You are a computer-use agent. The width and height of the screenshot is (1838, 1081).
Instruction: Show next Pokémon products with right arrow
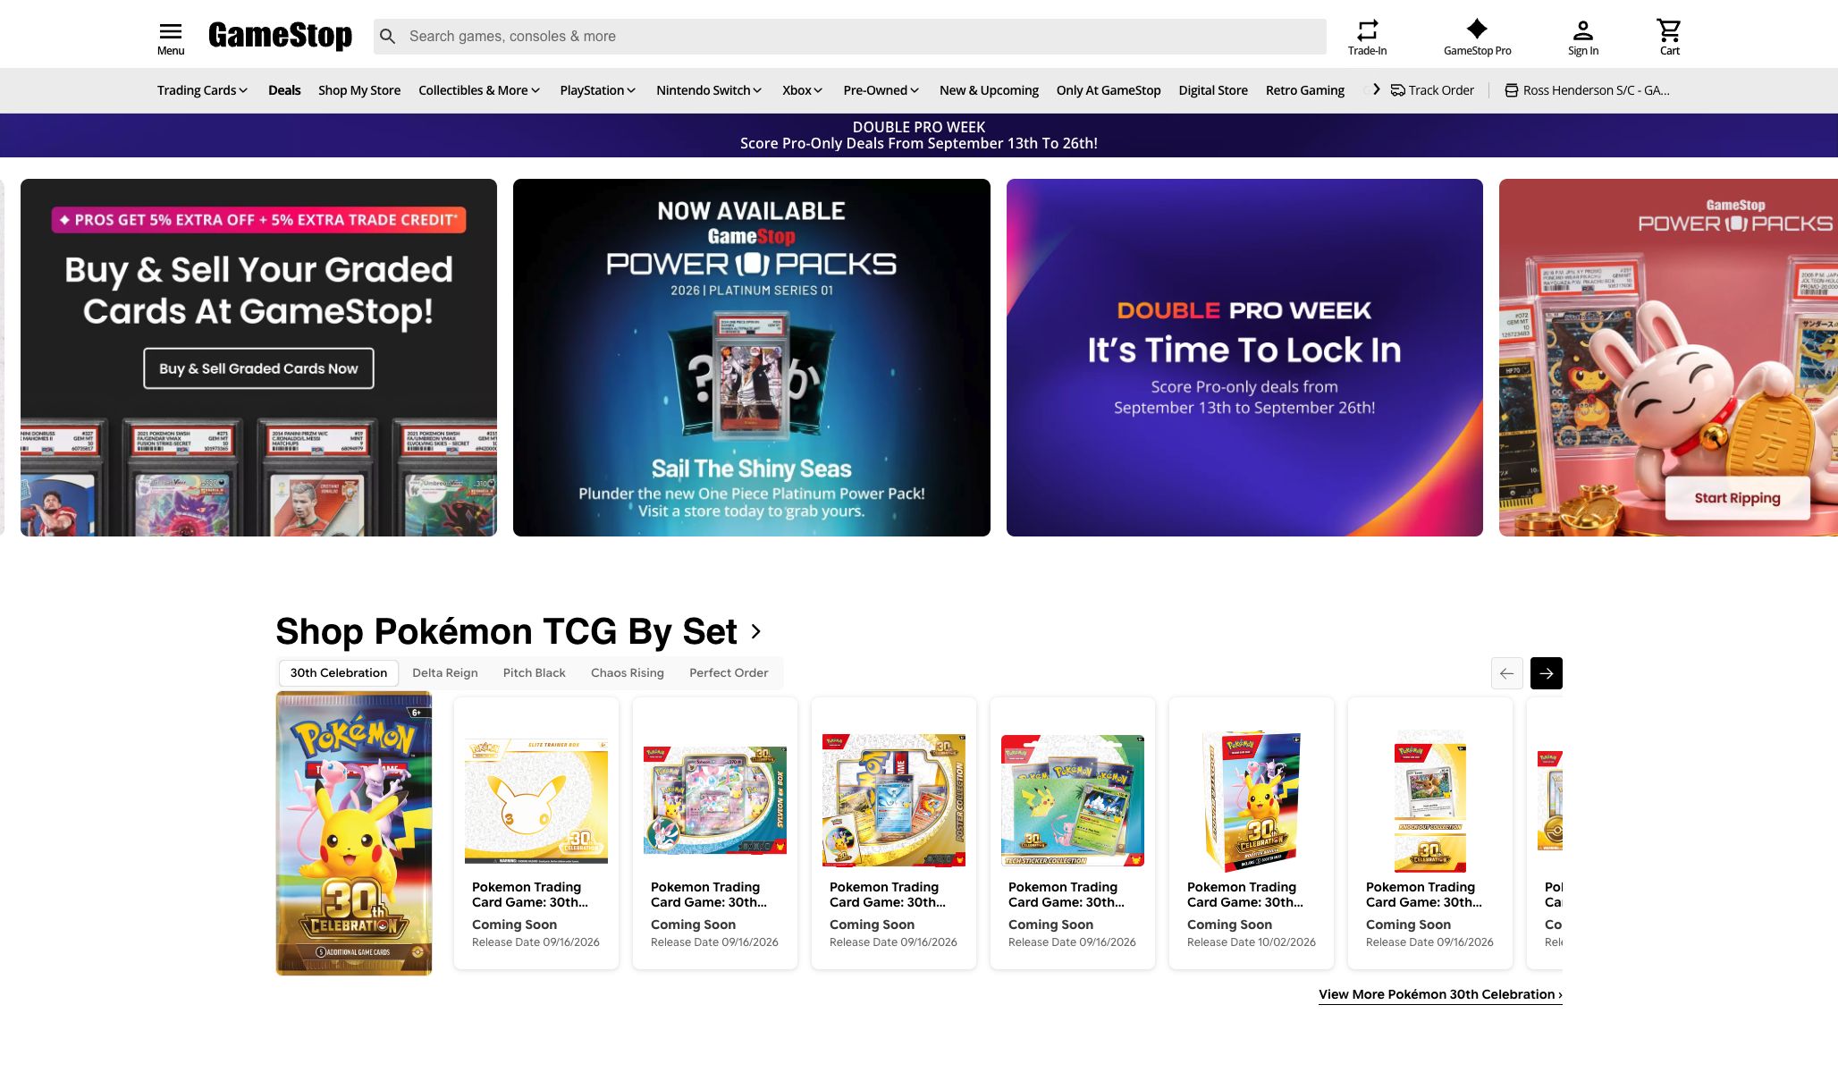[1546, 673]
